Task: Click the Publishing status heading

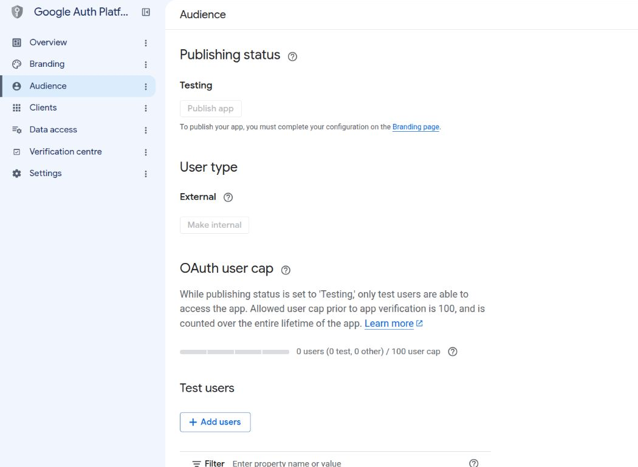Action: [x=230, y=55]
